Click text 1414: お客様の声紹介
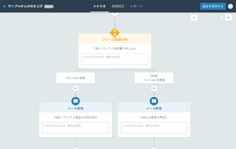The image size is (236, 149). 154,117
